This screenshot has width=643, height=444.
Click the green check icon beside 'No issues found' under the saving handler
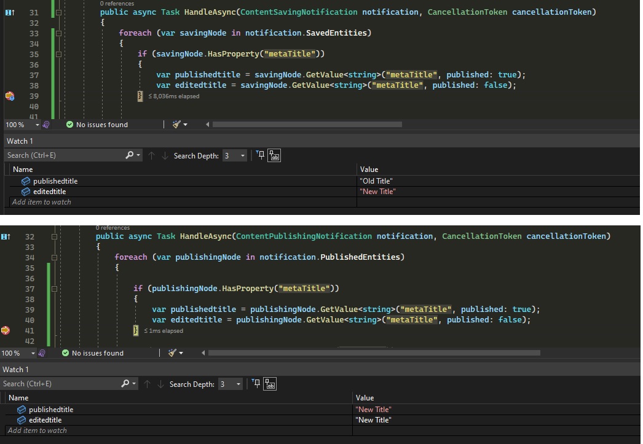click(69, 125)
